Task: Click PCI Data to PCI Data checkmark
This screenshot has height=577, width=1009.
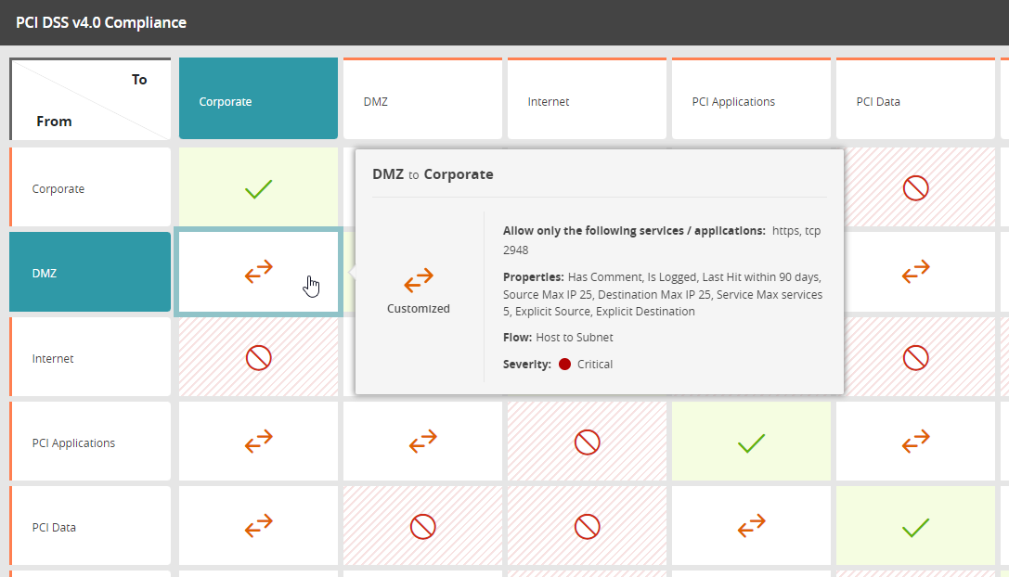Action: (915, 528)
